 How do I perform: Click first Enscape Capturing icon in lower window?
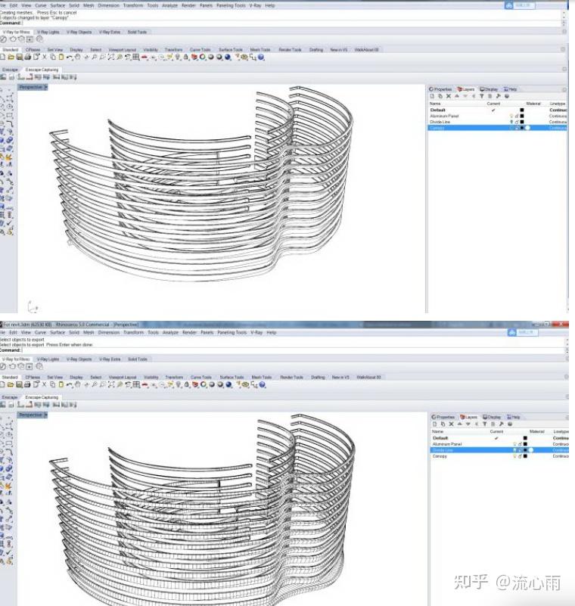[x=3, y=405]
